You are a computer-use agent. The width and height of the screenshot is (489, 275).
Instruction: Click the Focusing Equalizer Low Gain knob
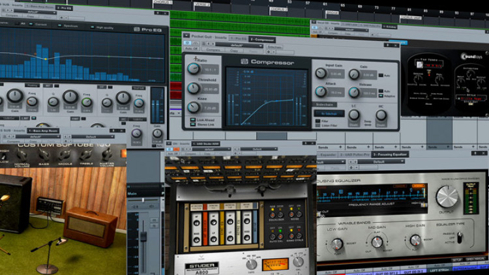point(337,244)
